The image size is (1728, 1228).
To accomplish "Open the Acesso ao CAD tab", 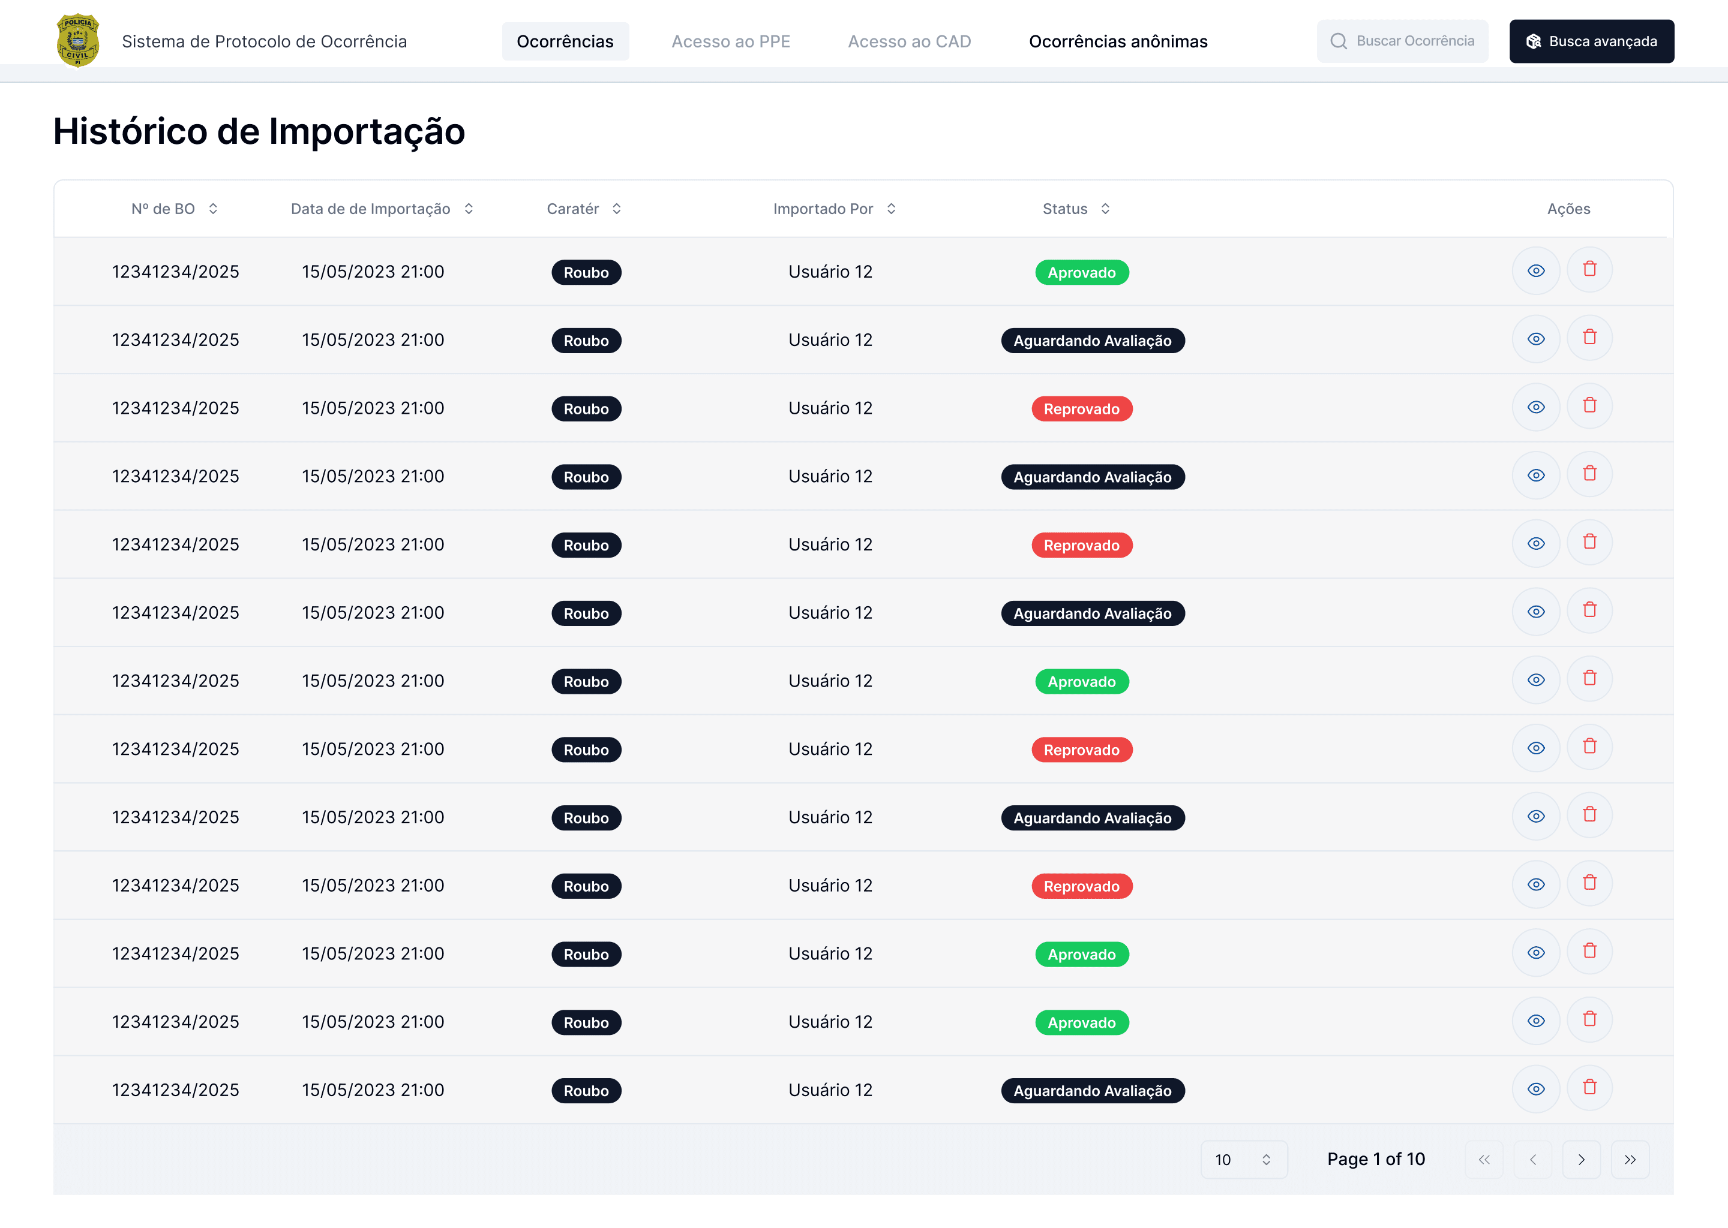I will 908,41.
